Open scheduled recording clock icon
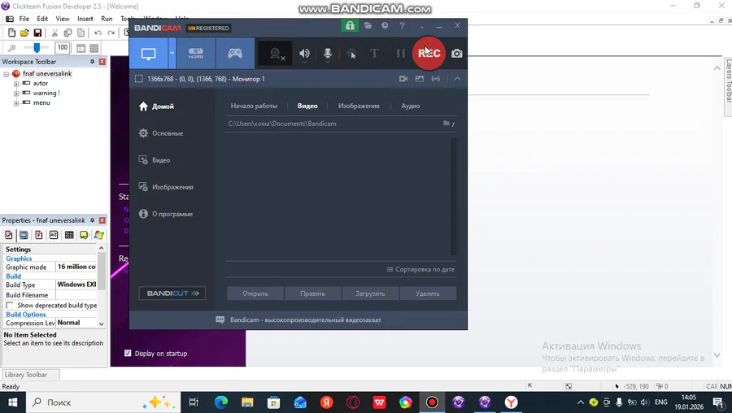 coord(385,25)
